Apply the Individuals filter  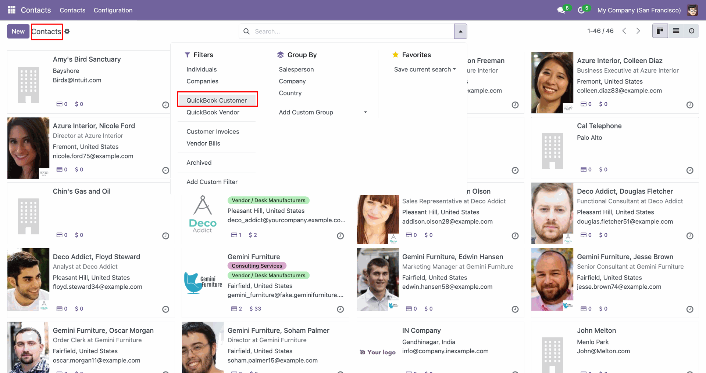pyautogui.click(x=202, y=69)
